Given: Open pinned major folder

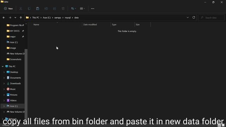Looking at the screenshot, I should 11,37.
